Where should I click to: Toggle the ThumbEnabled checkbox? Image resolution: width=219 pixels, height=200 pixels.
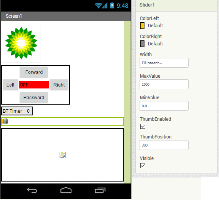[x=143, y=126]
